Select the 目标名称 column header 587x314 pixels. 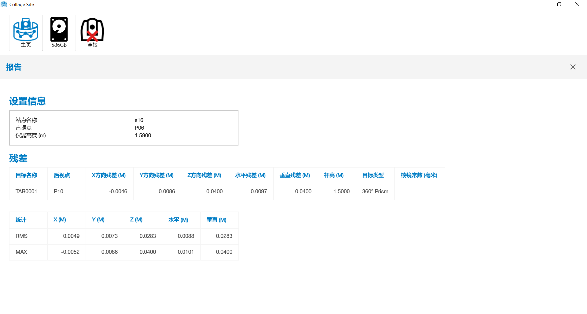26,175
